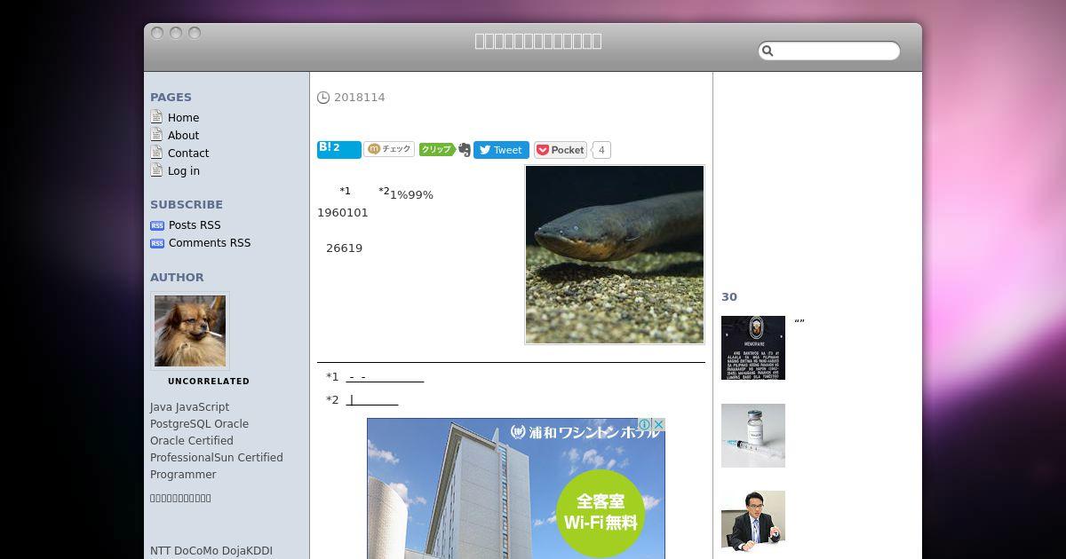Click the AUTHOR sidebar heading

click(177, 277)
